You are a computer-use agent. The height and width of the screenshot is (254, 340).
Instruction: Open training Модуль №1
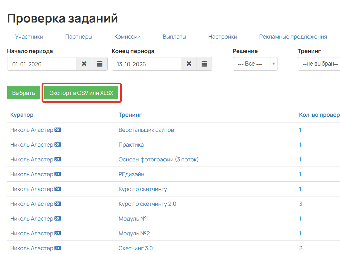[x=133, y=219]
